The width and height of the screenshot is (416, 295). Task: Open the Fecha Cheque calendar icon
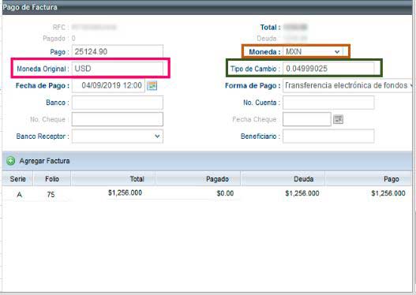pyautogui.click(x=338, y=119)
